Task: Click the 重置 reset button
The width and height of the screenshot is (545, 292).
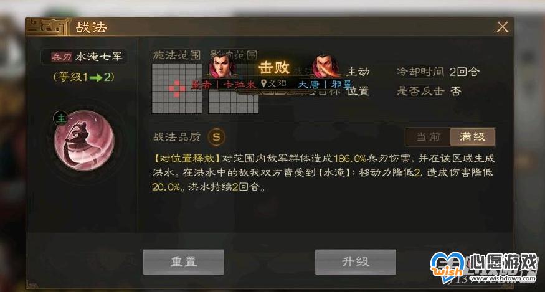Action: [184, 261]
